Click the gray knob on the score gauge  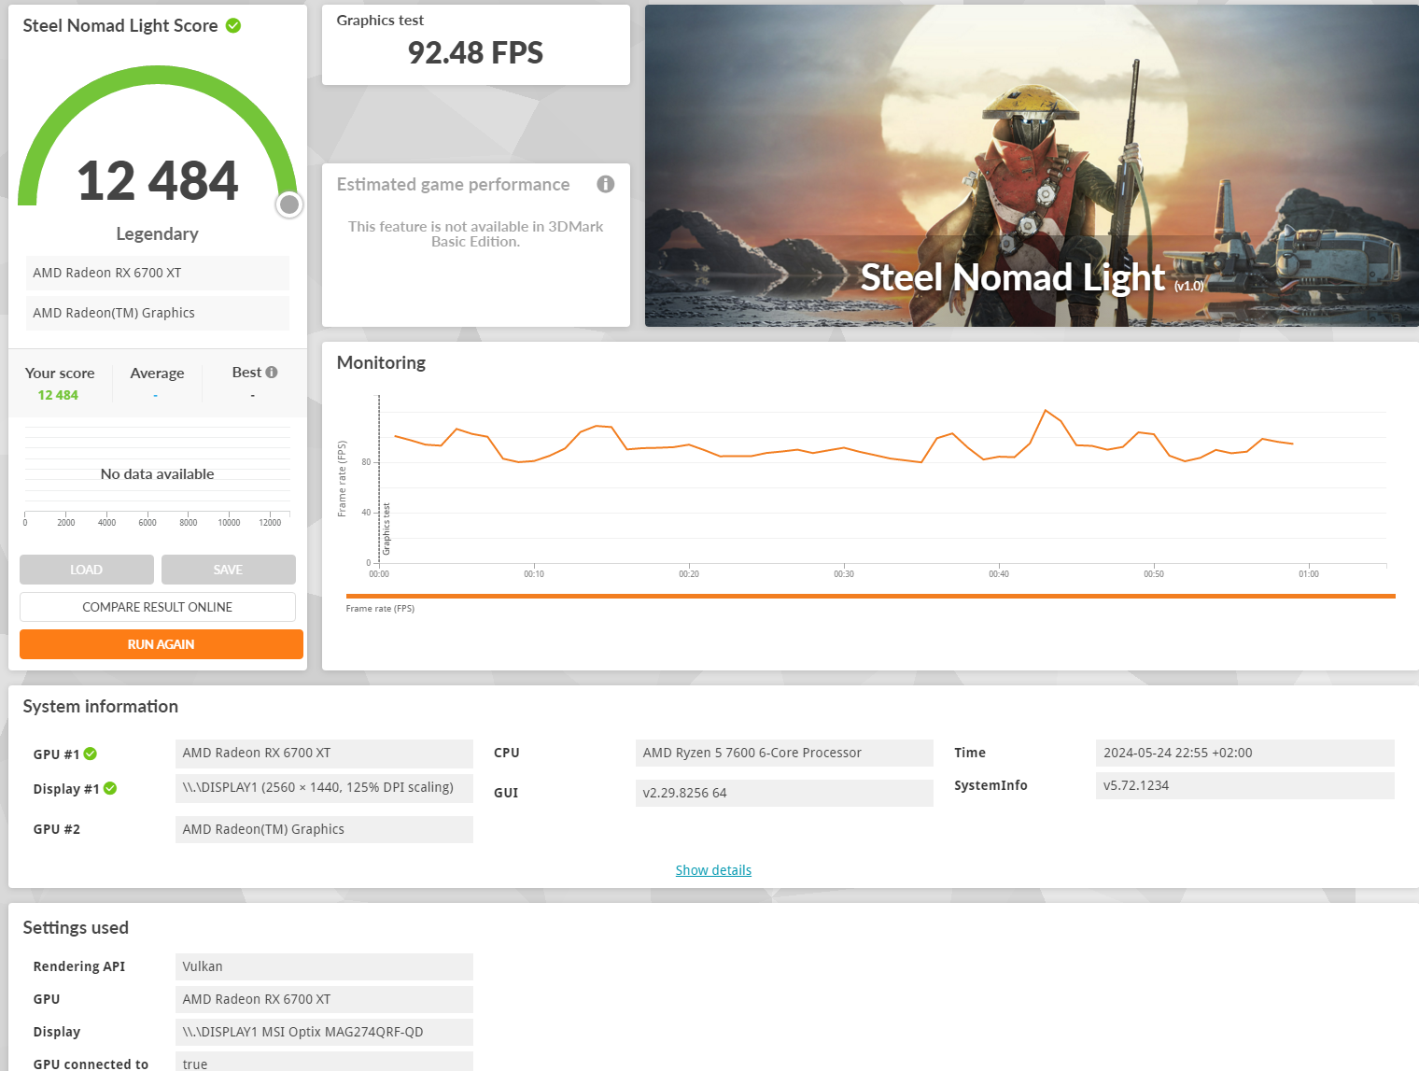coord(289,204)
